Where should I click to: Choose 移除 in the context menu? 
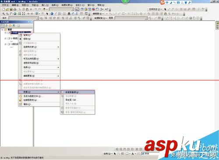point(39,39)
